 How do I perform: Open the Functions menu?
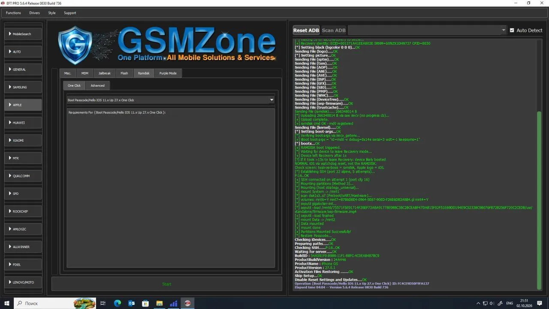click(x=13, y=13)
